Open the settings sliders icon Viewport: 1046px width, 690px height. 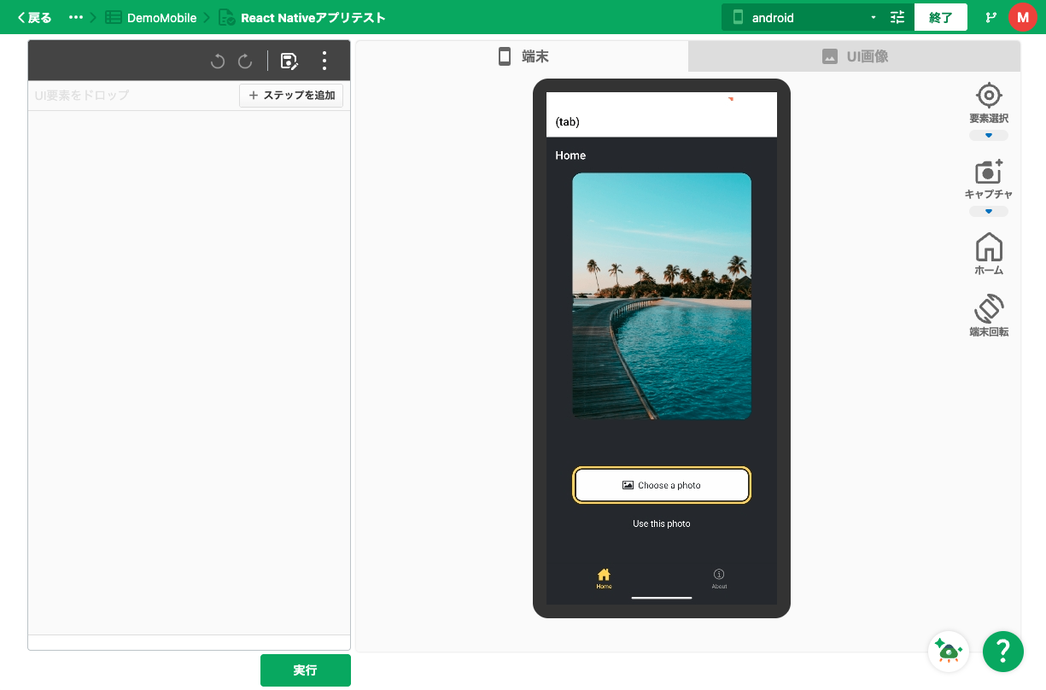click(897, 17)
